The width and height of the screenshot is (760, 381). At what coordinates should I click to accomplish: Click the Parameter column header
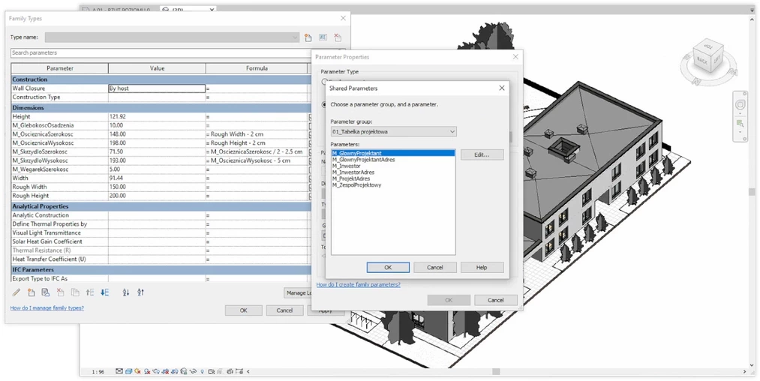59,68
